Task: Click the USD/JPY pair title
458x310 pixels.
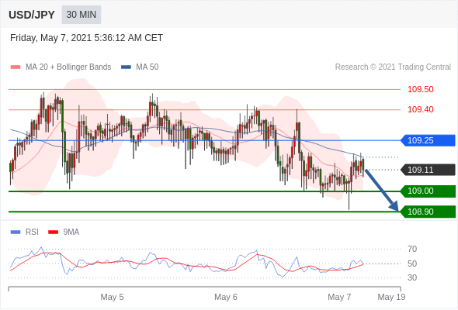Action: (x=32, y=15)
